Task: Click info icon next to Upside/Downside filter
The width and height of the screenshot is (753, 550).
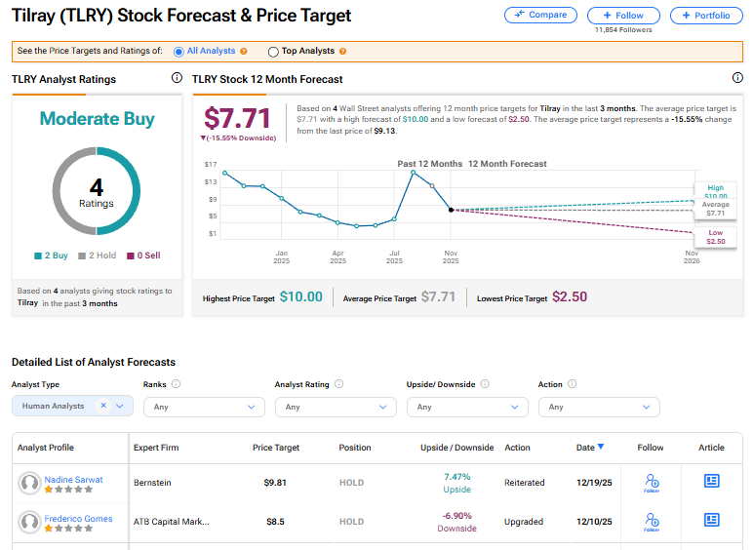Action: [x=485, y=384]
